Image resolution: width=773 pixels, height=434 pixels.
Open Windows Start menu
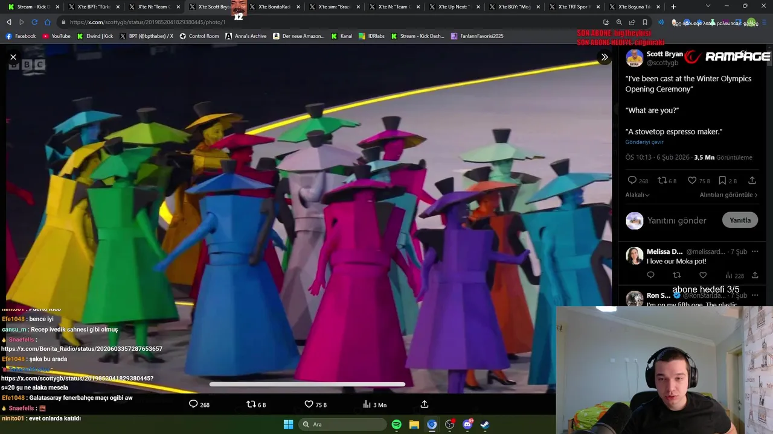pos(288,424)
